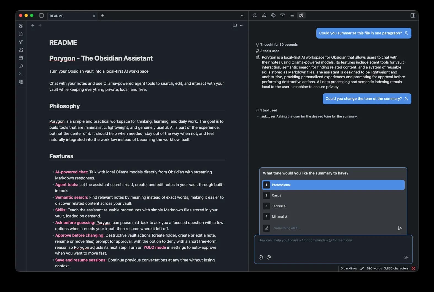Click the bottom list icon in left ribbon
Screen dimensions: 434x292
point(21,82)
